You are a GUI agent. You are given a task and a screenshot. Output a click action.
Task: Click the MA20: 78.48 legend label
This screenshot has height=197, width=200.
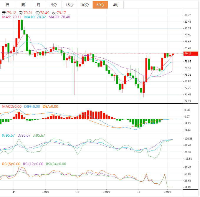point(59,17)
